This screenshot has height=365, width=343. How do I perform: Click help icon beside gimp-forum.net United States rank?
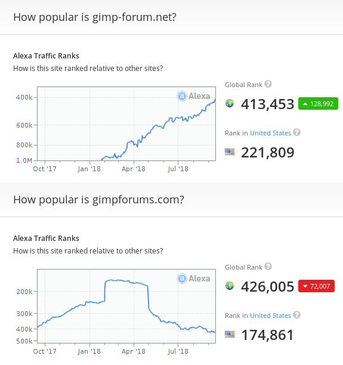coord(296,132)
